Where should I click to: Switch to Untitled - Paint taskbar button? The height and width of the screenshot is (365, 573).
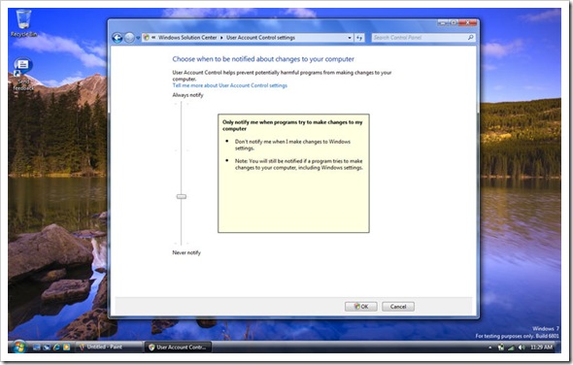110,347
